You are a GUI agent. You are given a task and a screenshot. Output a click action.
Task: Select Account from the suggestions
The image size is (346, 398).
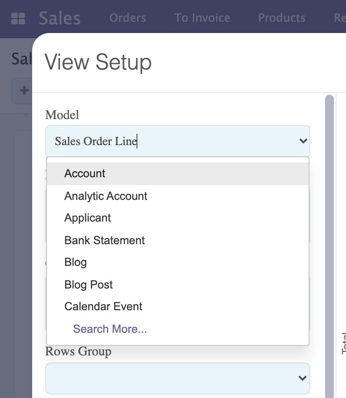point(178,174)
